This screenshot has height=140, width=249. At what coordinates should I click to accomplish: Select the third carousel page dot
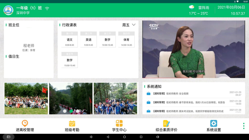pyautogui.click(x=78, y=111)
